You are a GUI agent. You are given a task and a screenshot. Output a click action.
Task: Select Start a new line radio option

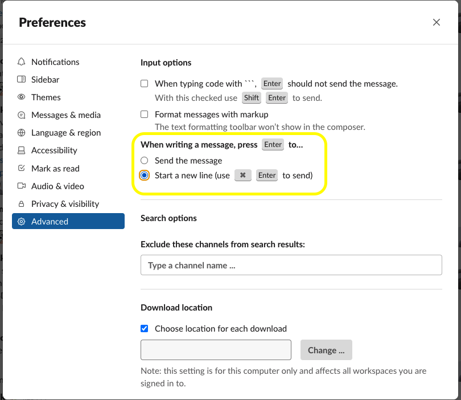(x=145, y=175)
